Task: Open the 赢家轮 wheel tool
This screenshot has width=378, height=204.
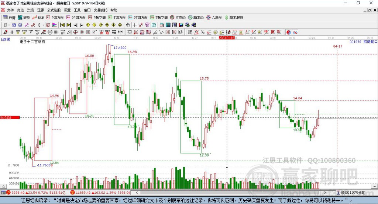Action: pos(196,18)
